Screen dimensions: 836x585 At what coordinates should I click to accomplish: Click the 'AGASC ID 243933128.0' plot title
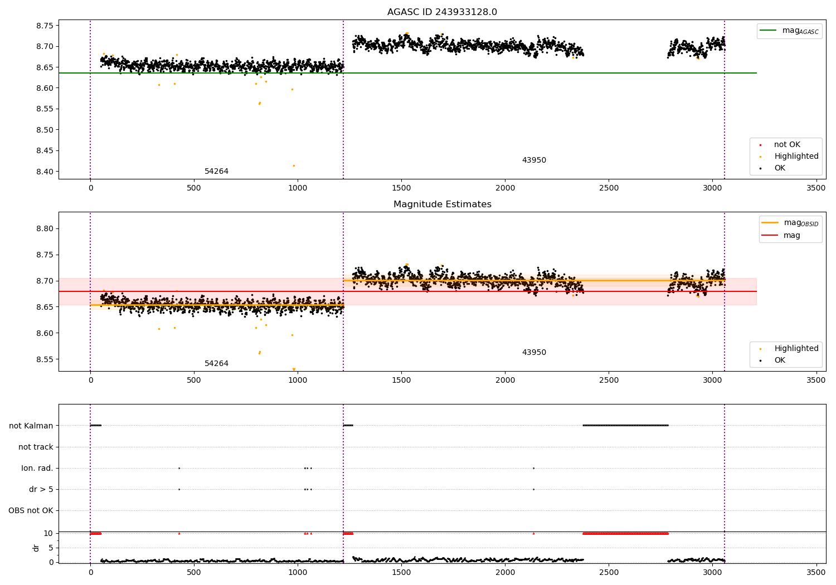[x=442, y=12]
